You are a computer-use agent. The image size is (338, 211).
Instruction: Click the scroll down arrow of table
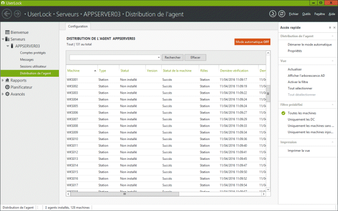tap(268, 189)
